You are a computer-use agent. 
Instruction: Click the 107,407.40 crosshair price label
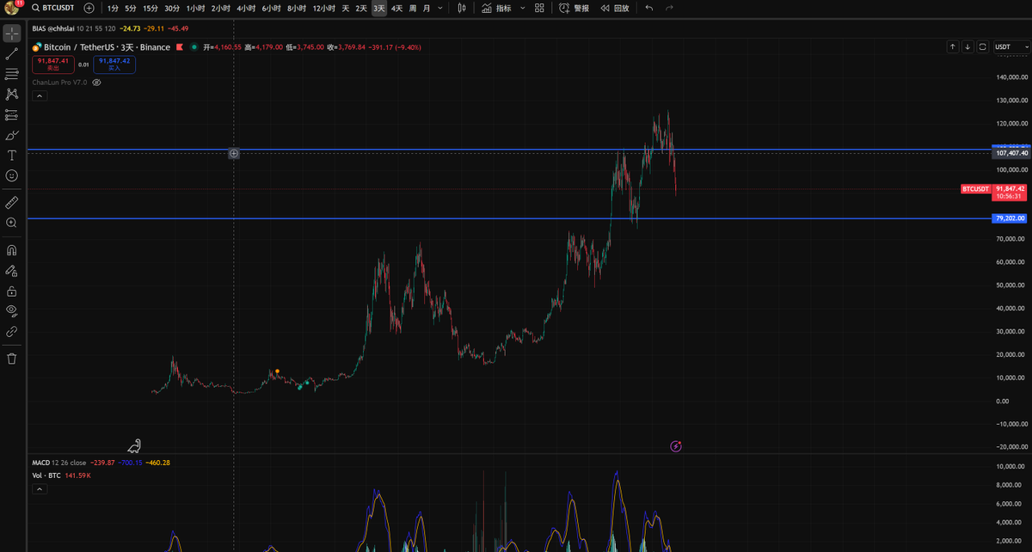point(1011,153)
